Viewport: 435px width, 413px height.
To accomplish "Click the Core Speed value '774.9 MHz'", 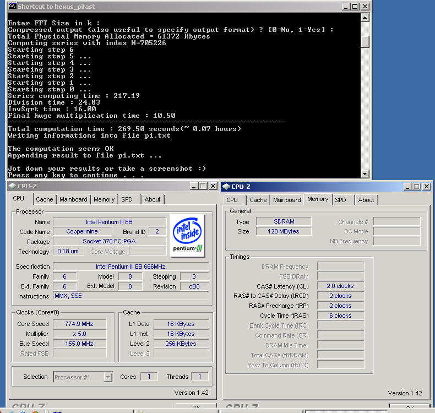I will coord(80,324).
